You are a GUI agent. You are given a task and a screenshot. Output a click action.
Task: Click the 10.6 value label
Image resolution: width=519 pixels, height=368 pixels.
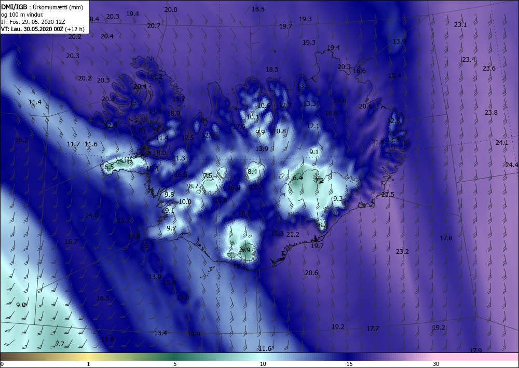[x=264, y=106]
